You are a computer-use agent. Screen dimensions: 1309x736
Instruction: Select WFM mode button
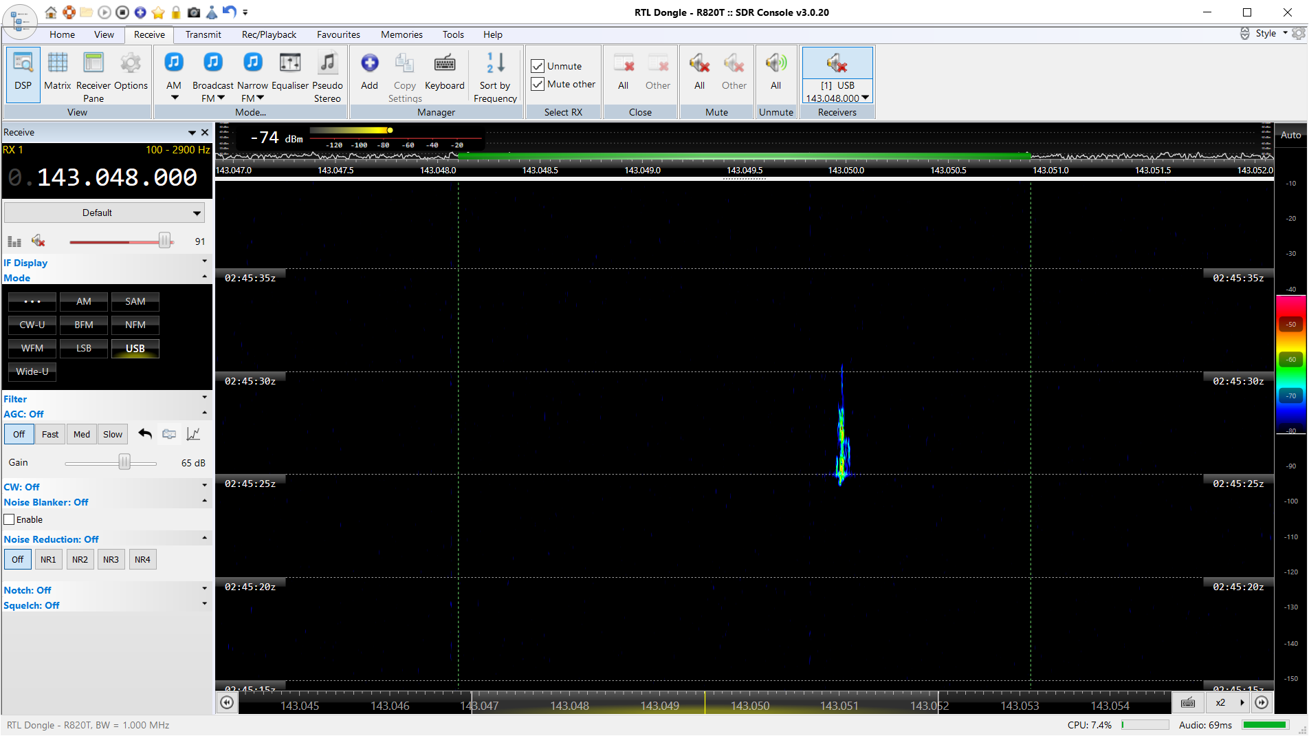pos(32,348)
